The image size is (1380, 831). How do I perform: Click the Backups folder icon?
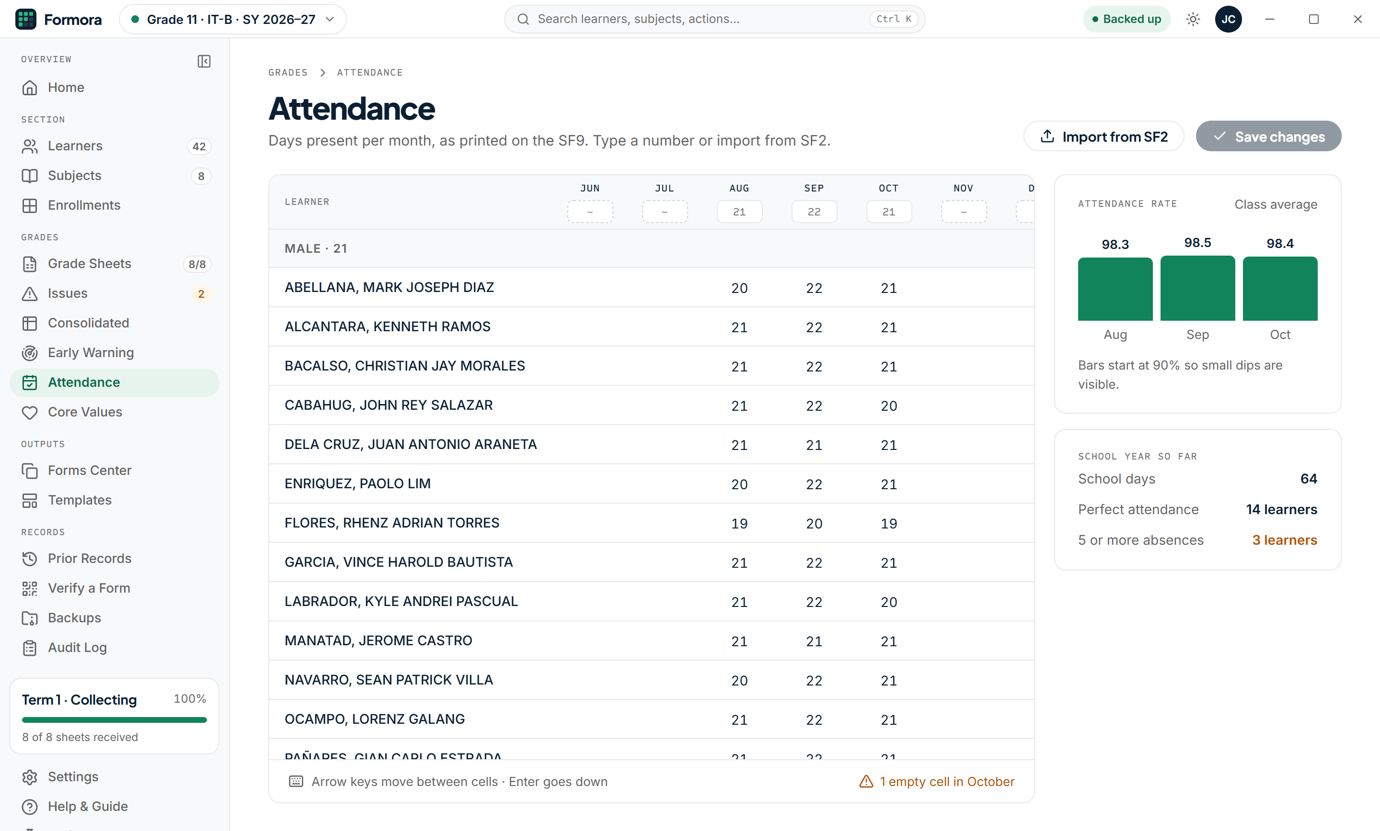tap(30, 618)
